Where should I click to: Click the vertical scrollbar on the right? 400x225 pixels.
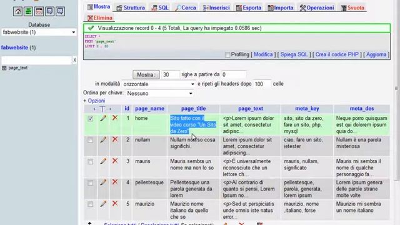397,89
